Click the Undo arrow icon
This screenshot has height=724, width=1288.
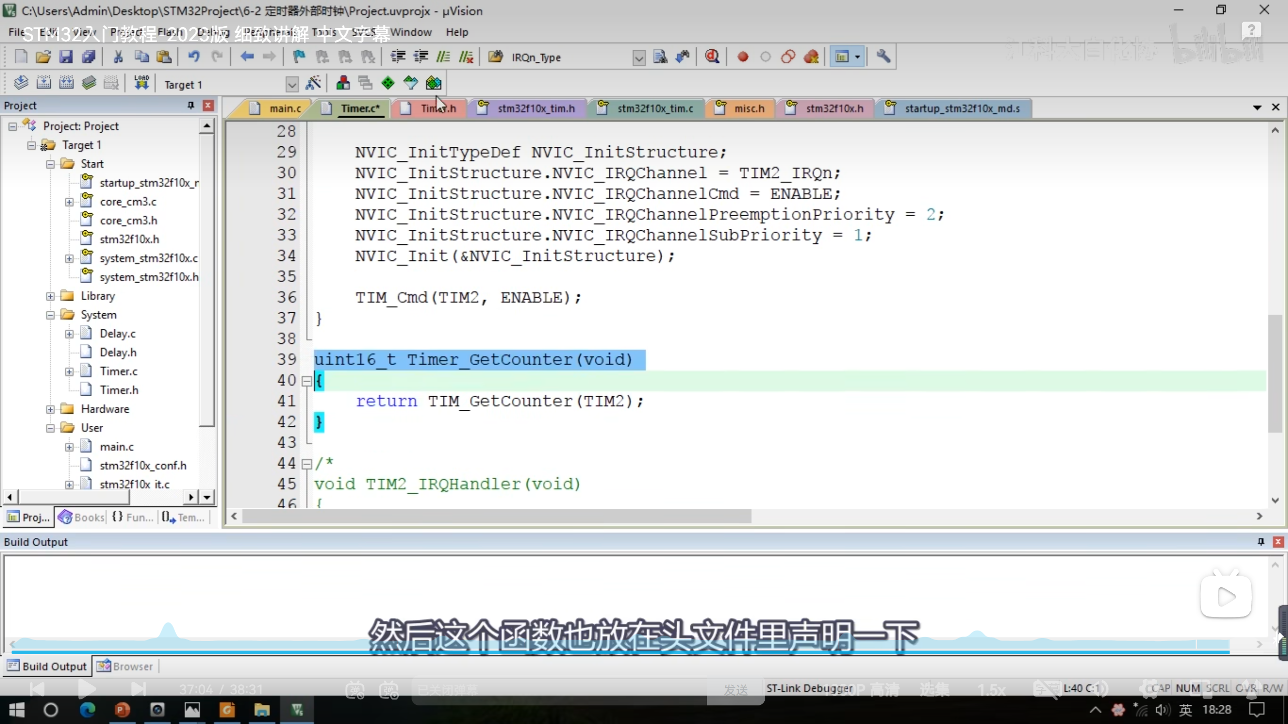tap(194, 57)
